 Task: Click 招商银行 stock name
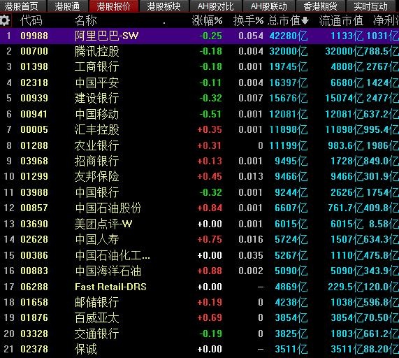coord(96,161)
